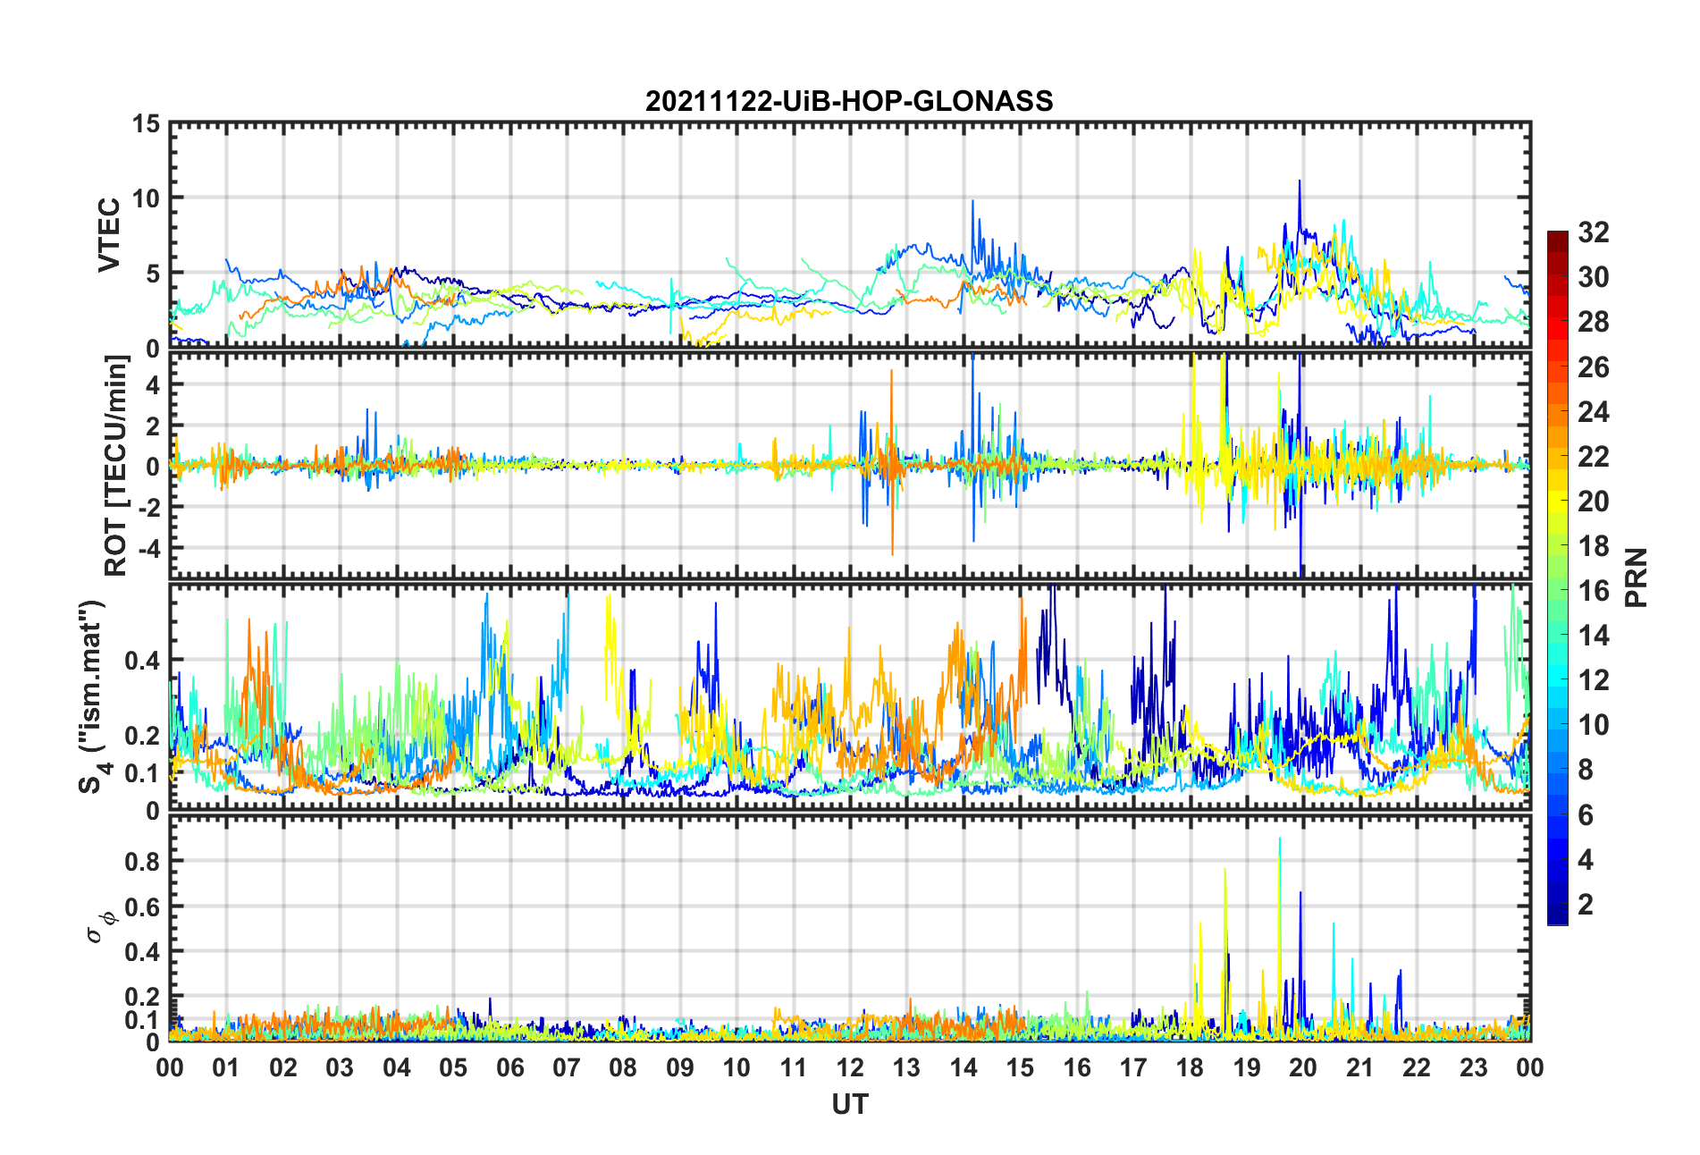Image resolution: width=1700 pixels, height=1155 pixels.
Task: Click PRN colorbar tick label 28
Action: pos(1594,322)
